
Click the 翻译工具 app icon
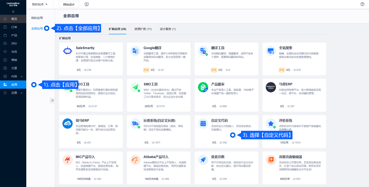(x=203, y=51)
